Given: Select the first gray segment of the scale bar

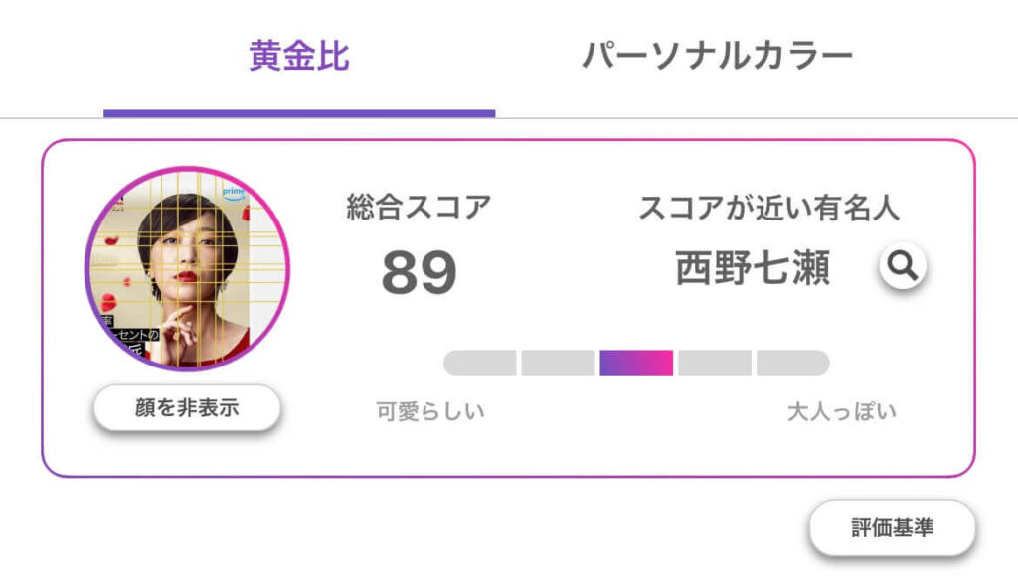Looking at the screenshot, I should pos(480,364).
